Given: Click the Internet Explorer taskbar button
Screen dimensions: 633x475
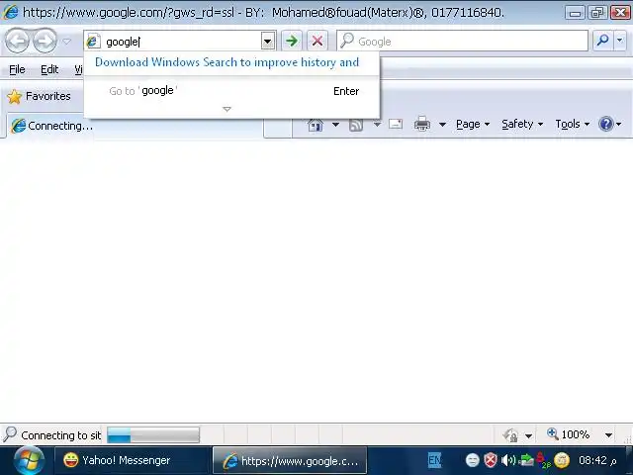Looking at the screenshot, I should [290, 460].
